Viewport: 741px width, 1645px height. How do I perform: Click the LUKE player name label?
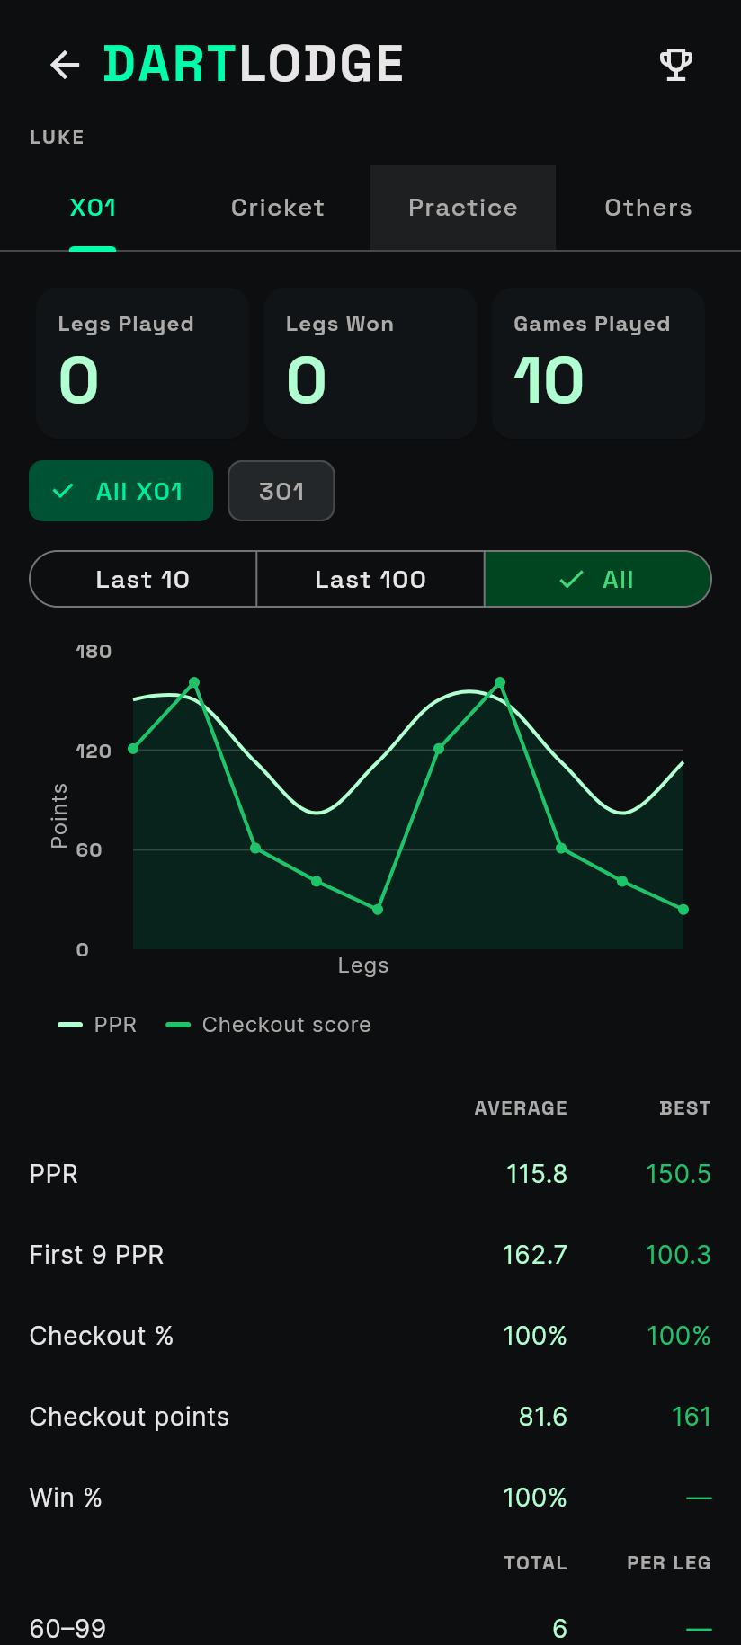[57, 138]
